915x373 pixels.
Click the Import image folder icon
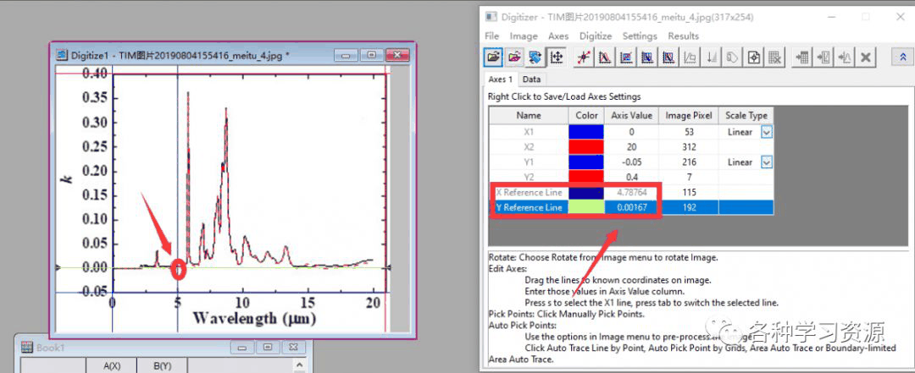click(492, 58)
